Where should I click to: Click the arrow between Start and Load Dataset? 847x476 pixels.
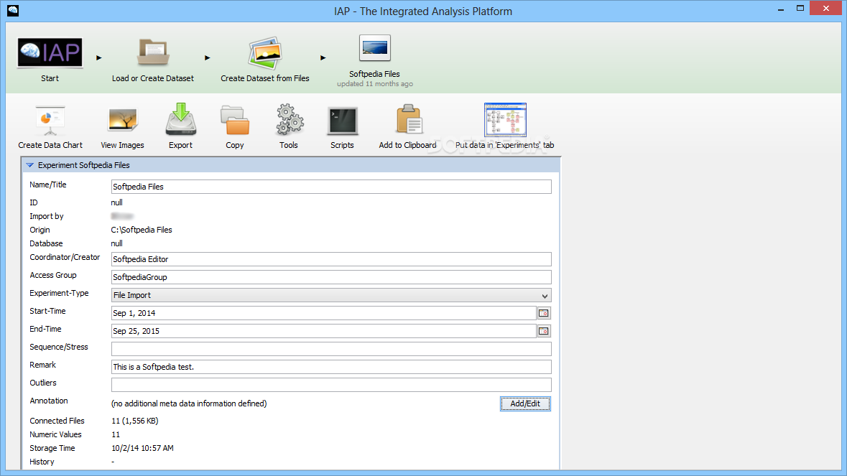[x=99, y=57]
